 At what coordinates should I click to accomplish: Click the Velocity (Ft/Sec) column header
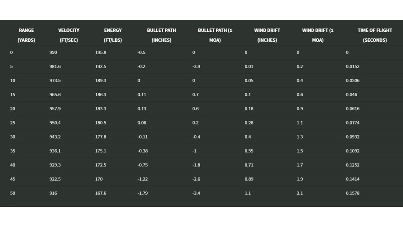pos(69,35)
